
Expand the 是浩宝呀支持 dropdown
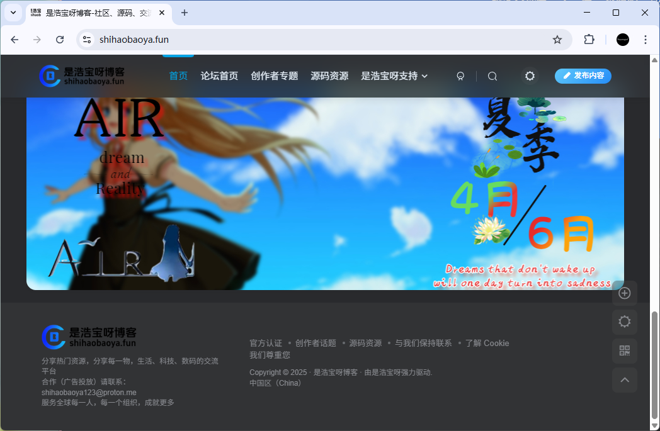[x=394, y=76]
